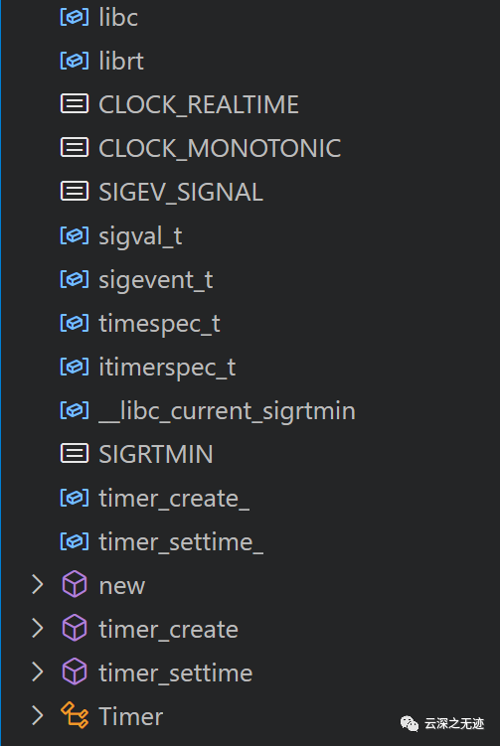Expand the timer_create method node

(x=37, y=629)
